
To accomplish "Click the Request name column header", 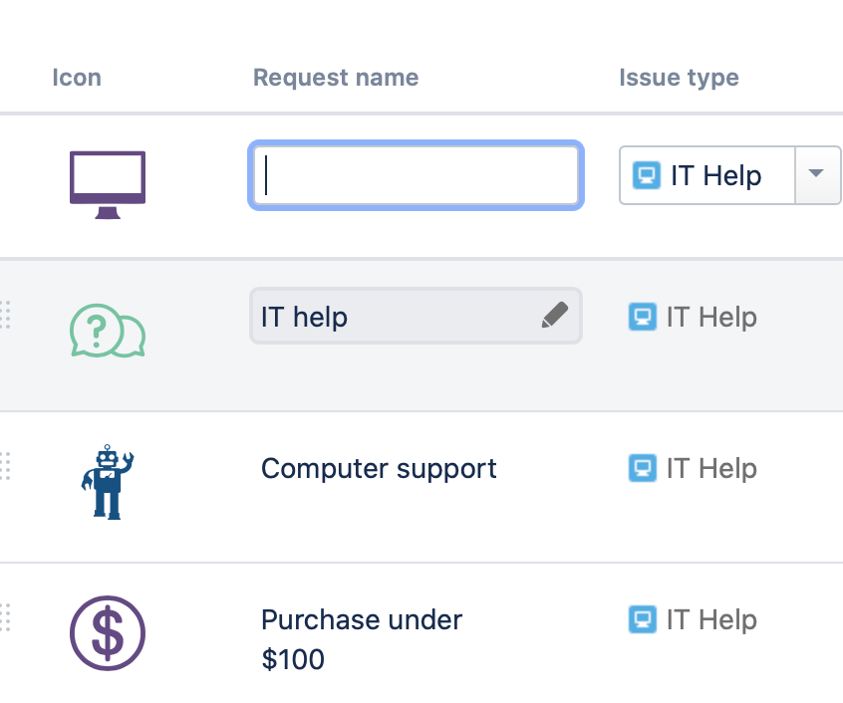I will 336,78.
